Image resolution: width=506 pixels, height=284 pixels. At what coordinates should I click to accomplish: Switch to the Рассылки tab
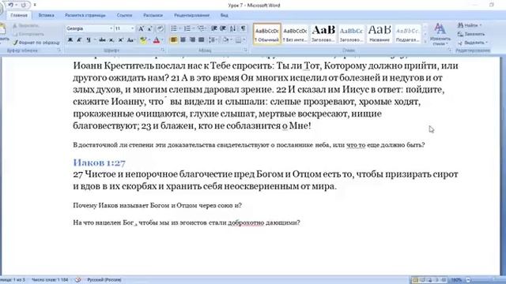(x=153, y=15)
